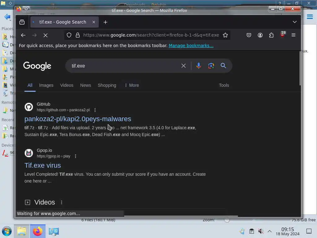This screenshot has height=238, width=317.
Task: Click the Firefox vertical page scrollbar
Action: click(x=300, y=68)
